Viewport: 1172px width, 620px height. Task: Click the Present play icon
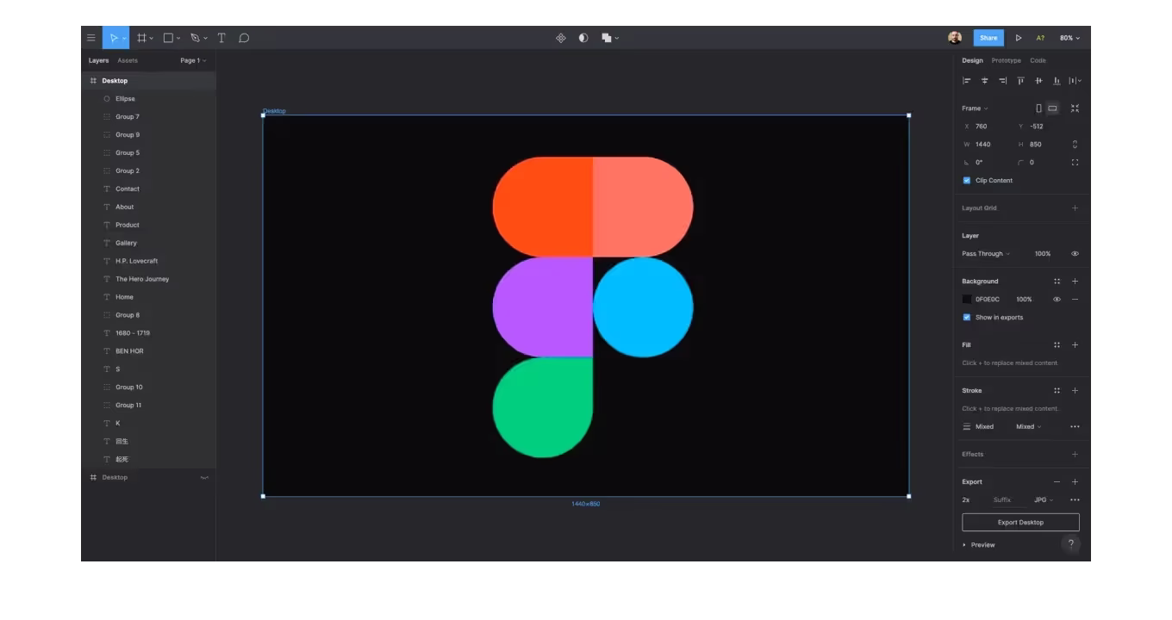1019,38
